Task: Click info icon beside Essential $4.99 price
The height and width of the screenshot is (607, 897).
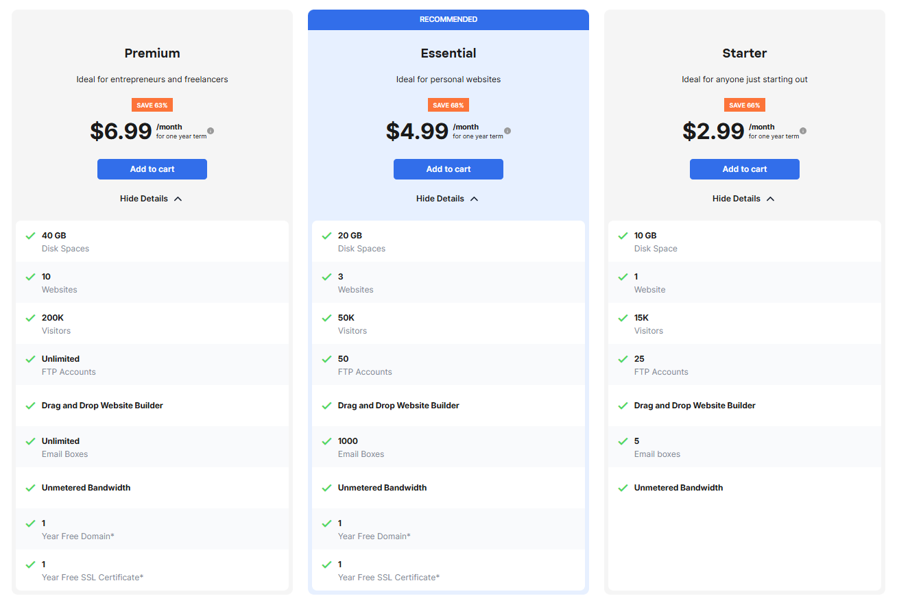Action: tap(507, 131)
